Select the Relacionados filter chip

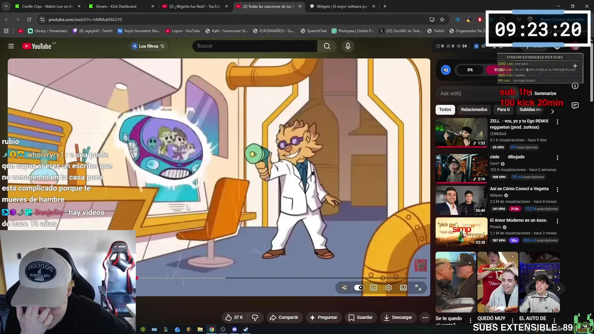474,109
